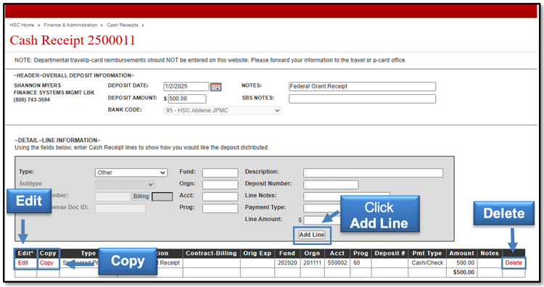
Task: Click the Orig Exp column header
Action: point(257,254)
